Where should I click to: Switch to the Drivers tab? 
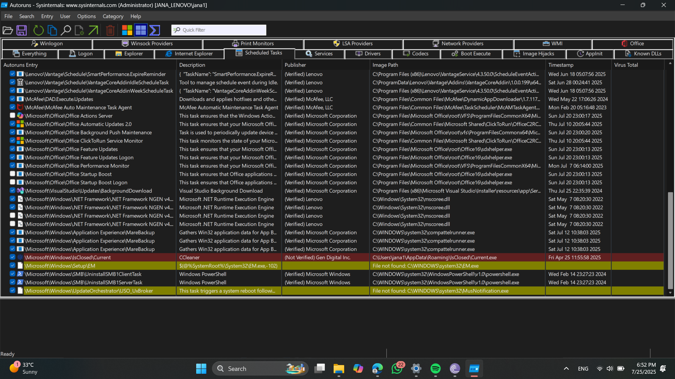pos(368,54)
